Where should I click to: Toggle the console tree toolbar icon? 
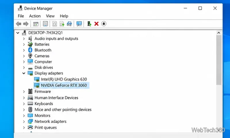click(x=36, y=24)
